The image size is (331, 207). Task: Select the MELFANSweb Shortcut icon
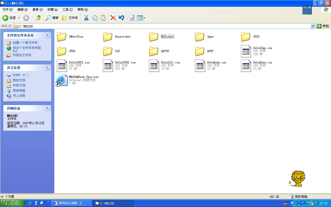(62, 80)
